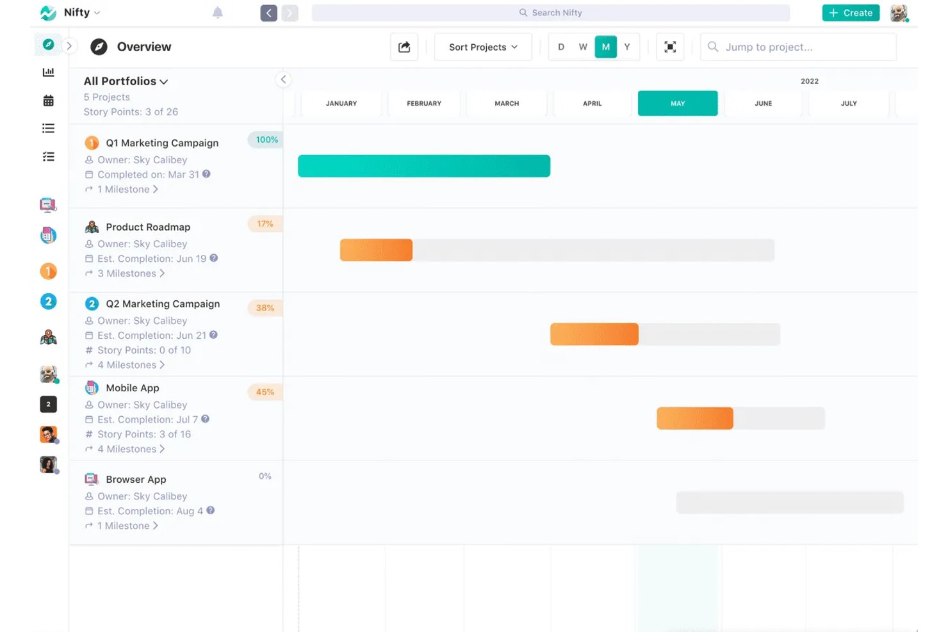
Task: Click the share export icon button
Action: click(x=404, y=47)
